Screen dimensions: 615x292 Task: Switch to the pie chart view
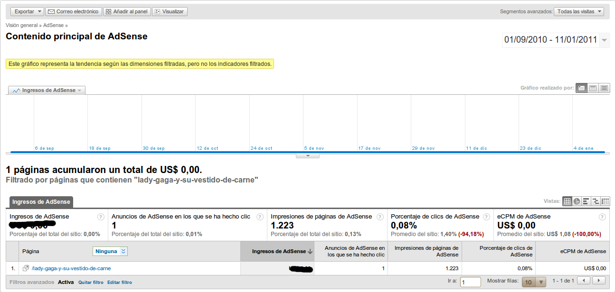(577, 201)
